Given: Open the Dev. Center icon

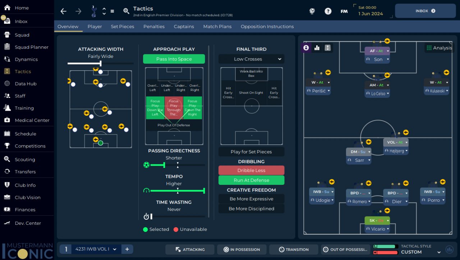Looking at the screenshot, I should tap(7, 223).
